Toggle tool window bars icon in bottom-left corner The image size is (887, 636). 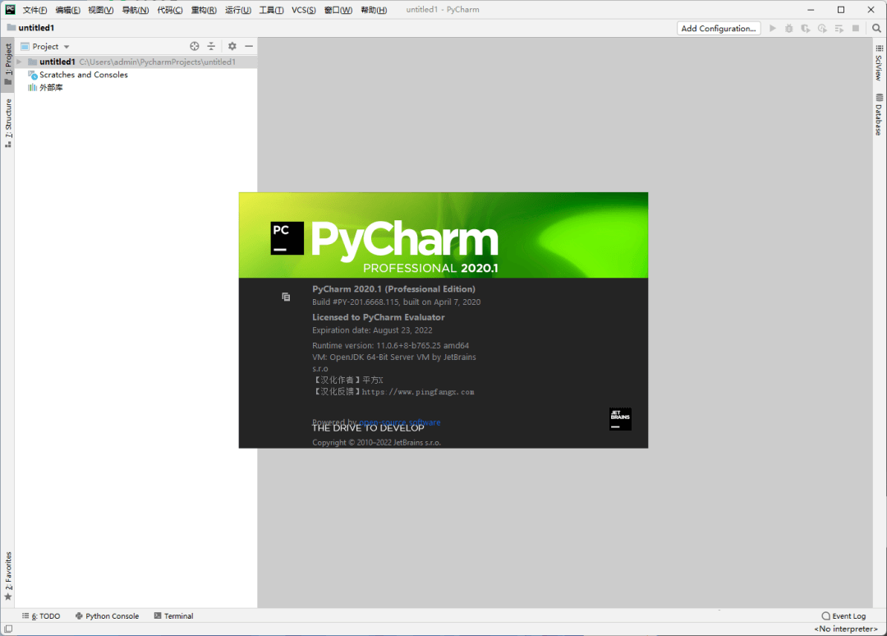tap(7, 629)
